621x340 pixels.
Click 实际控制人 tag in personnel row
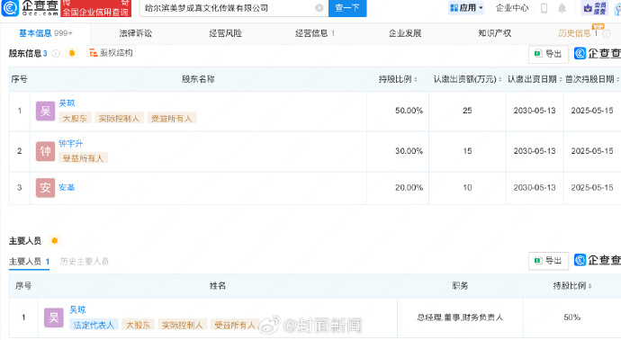(182, 325)
